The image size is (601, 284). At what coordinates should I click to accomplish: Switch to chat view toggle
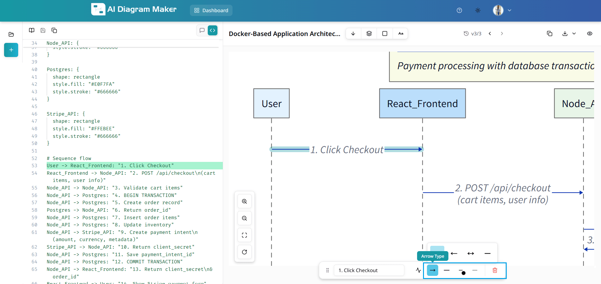pyautogui.click(x=202, y=30)
